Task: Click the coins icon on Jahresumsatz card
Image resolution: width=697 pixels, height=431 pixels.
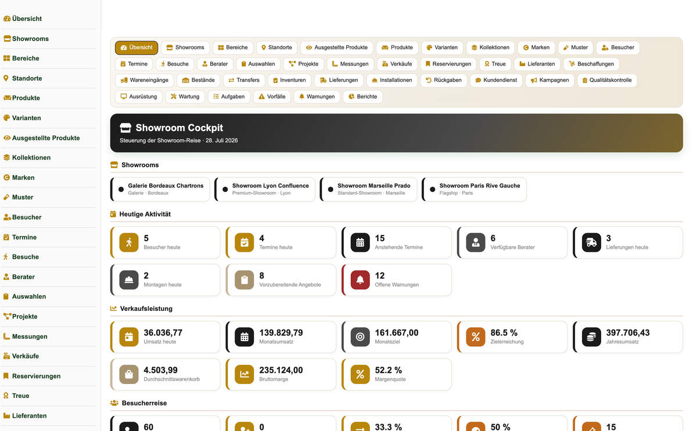Action: tap(591, 337)
